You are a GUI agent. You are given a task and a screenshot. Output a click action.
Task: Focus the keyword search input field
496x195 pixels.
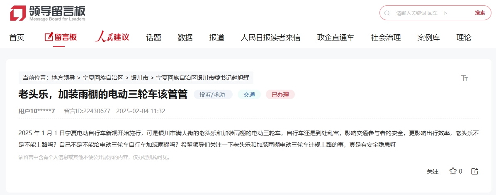431,13
